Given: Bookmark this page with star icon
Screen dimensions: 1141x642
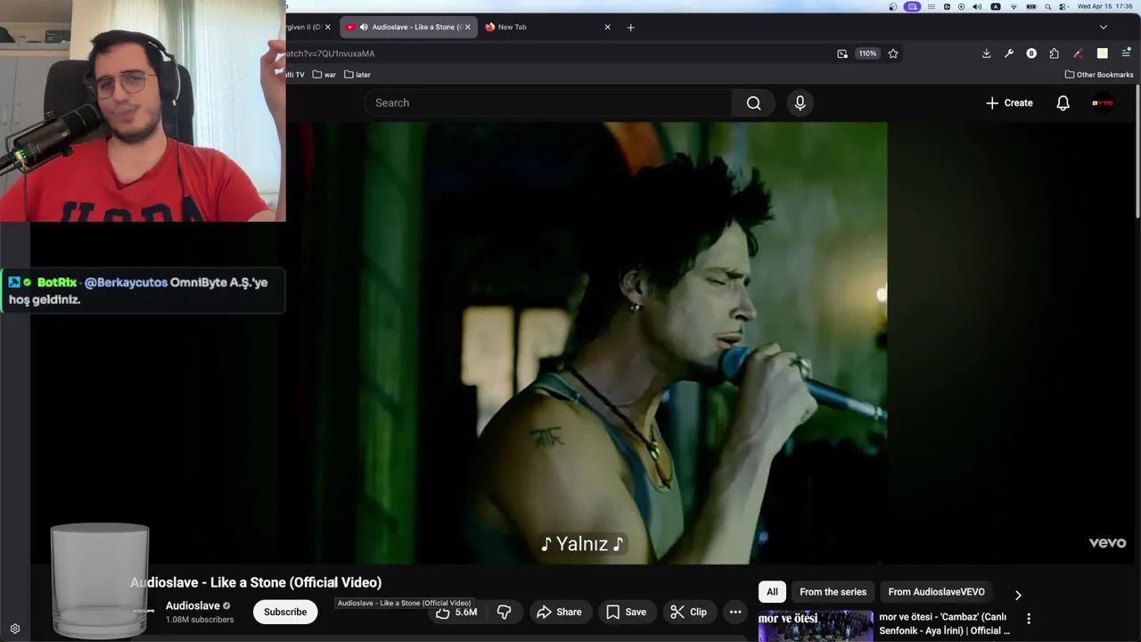Looking at the screenshot, I should coord(893,53).
